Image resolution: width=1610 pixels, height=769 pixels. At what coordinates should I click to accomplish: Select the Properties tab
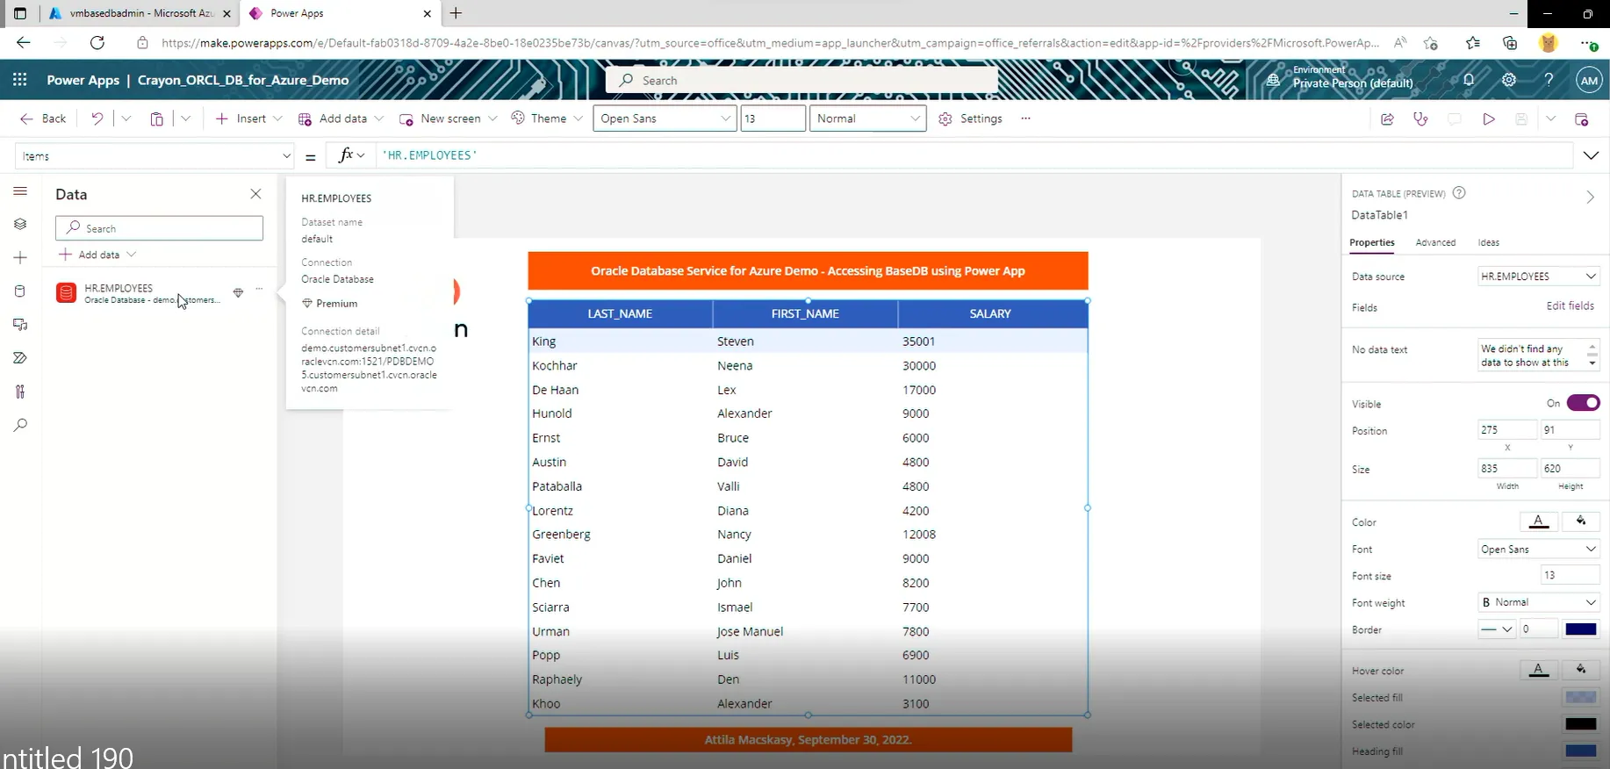point(1371,242)
